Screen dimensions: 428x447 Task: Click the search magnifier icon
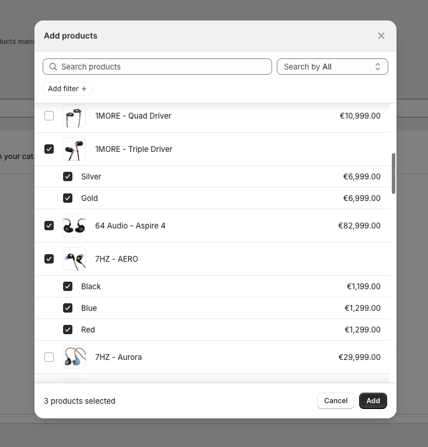(x=53, y=67)
